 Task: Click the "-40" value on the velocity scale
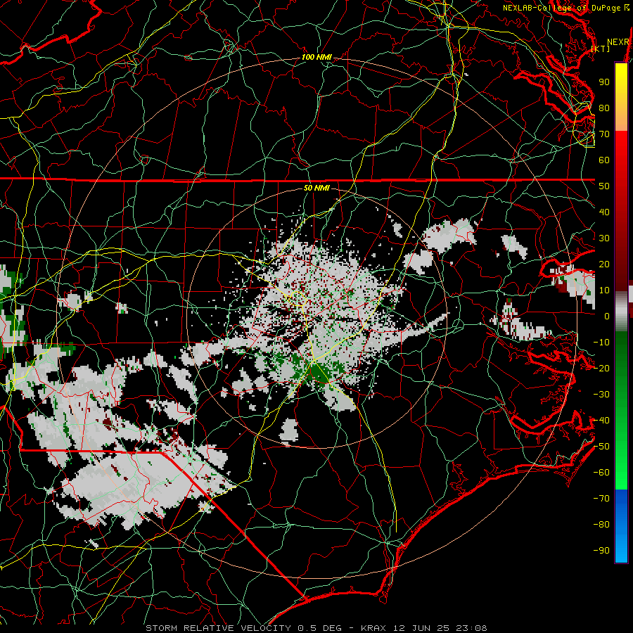601,421
